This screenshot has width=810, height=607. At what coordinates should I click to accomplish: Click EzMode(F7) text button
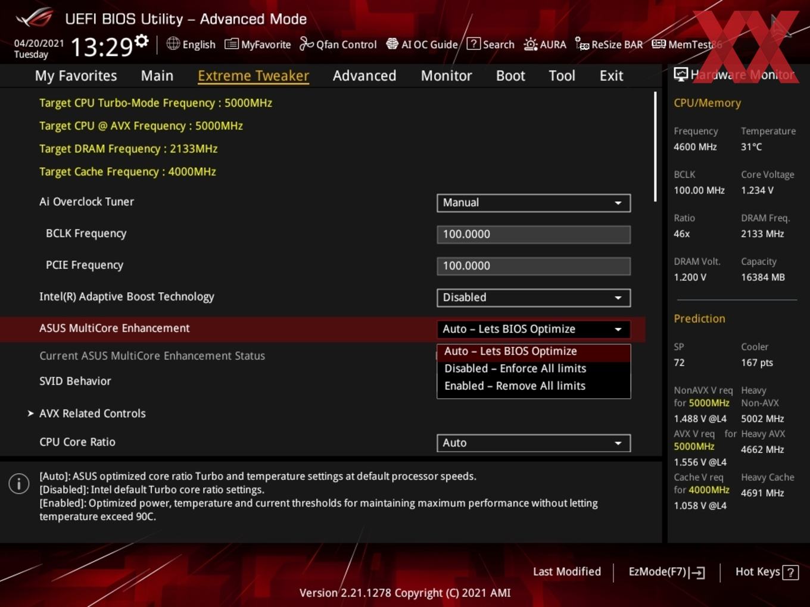click(x=658, y=571)
